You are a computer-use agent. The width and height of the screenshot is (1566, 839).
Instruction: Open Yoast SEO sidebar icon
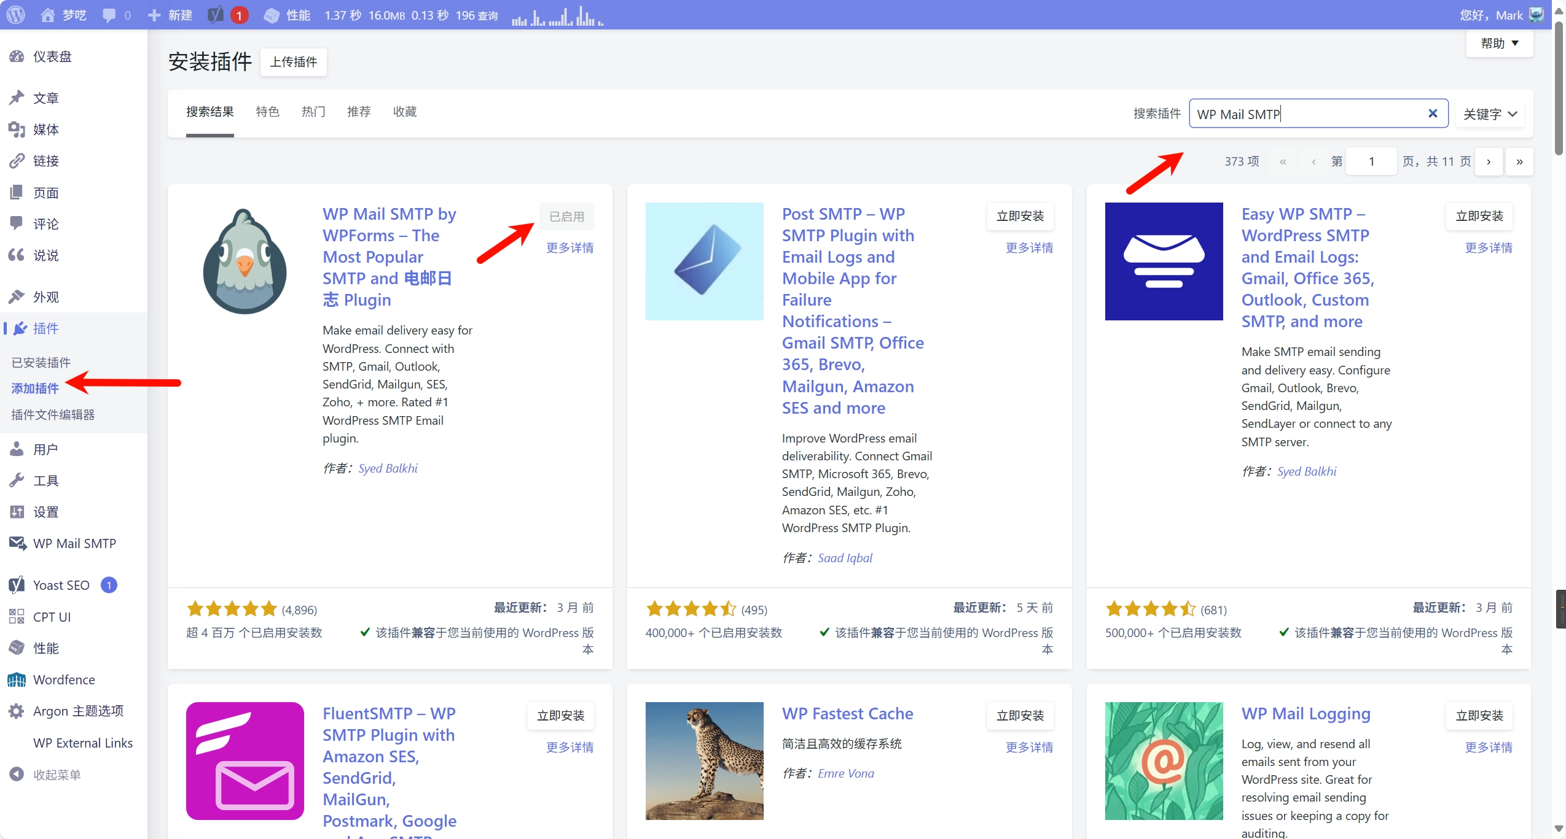[17, 585]
